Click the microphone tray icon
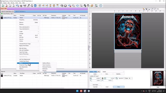Image resolution: width=166 pixels, height=93 pixels. 146,91
